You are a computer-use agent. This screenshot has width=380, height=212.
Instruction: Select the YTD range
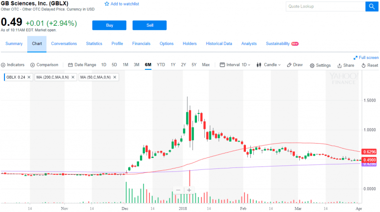pos(161,65)
